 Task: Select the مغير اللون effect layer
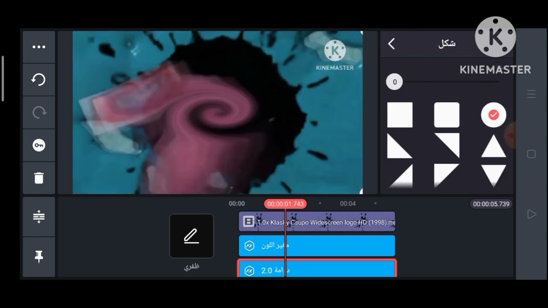coord(317,246)
